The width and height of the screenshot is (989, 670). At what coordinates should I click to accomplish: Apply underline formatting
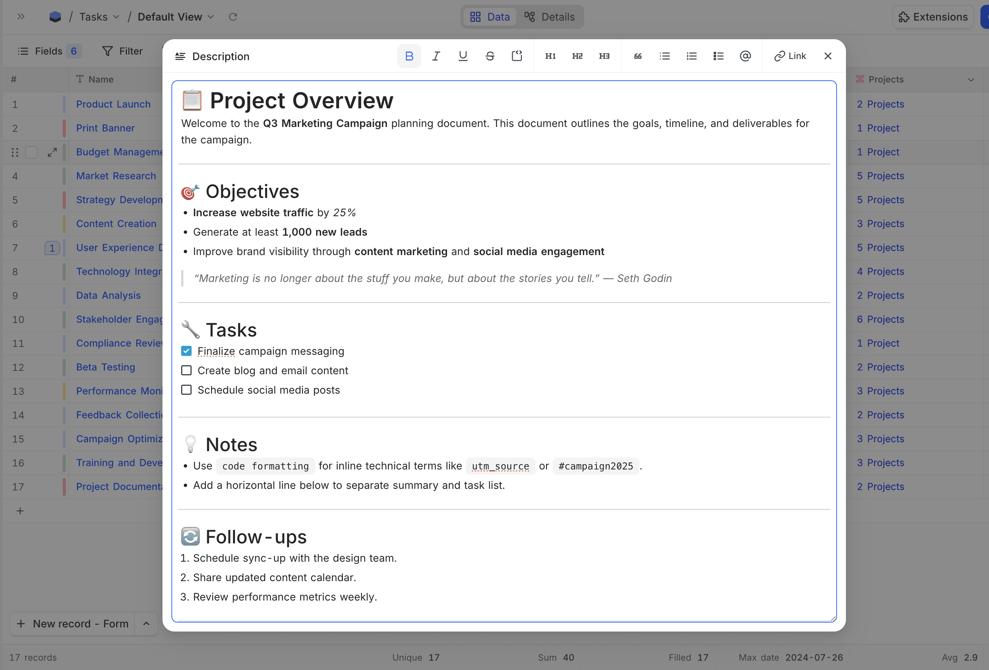[463, 56]
